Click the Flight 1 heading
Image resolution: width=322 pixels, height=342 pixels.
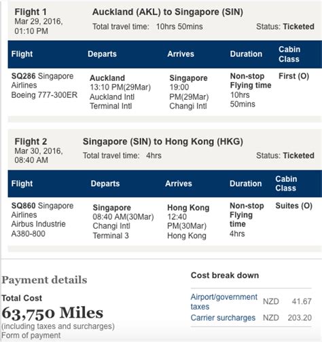click(x=31, y=12)
